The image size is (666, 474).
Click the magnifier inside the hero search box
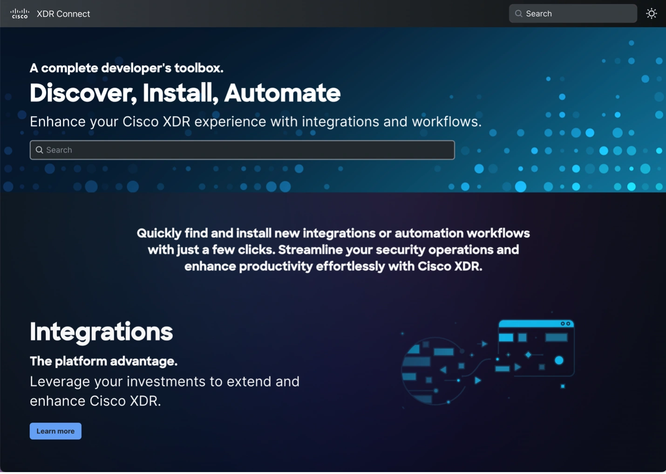pyautogui.click(x=40, y=150)
